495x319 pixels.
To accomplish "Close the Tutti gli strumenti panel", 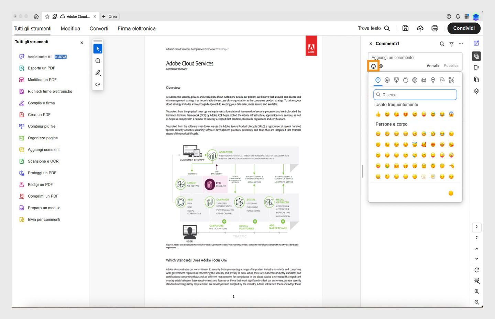I will tap(81, 43).
